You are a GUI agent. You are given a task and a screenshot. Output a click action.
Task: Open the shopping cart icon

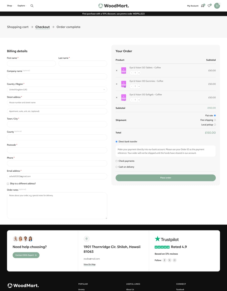pyautogui.click(x=217, y=6)
